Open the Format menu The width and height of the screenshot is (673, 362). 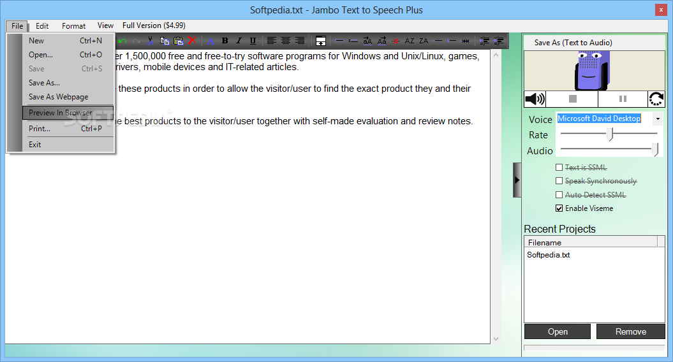(73, 25)
